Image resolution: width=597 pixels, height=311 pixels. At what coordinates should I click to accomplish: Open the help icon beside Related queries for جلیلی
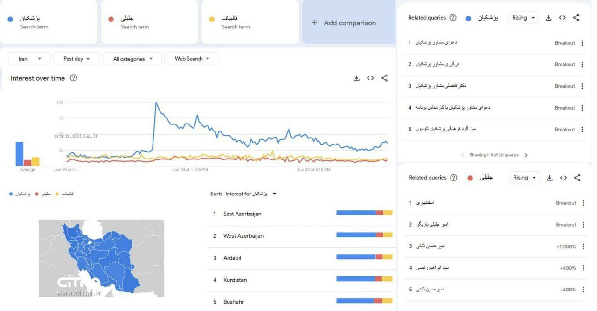pos(452,177)
